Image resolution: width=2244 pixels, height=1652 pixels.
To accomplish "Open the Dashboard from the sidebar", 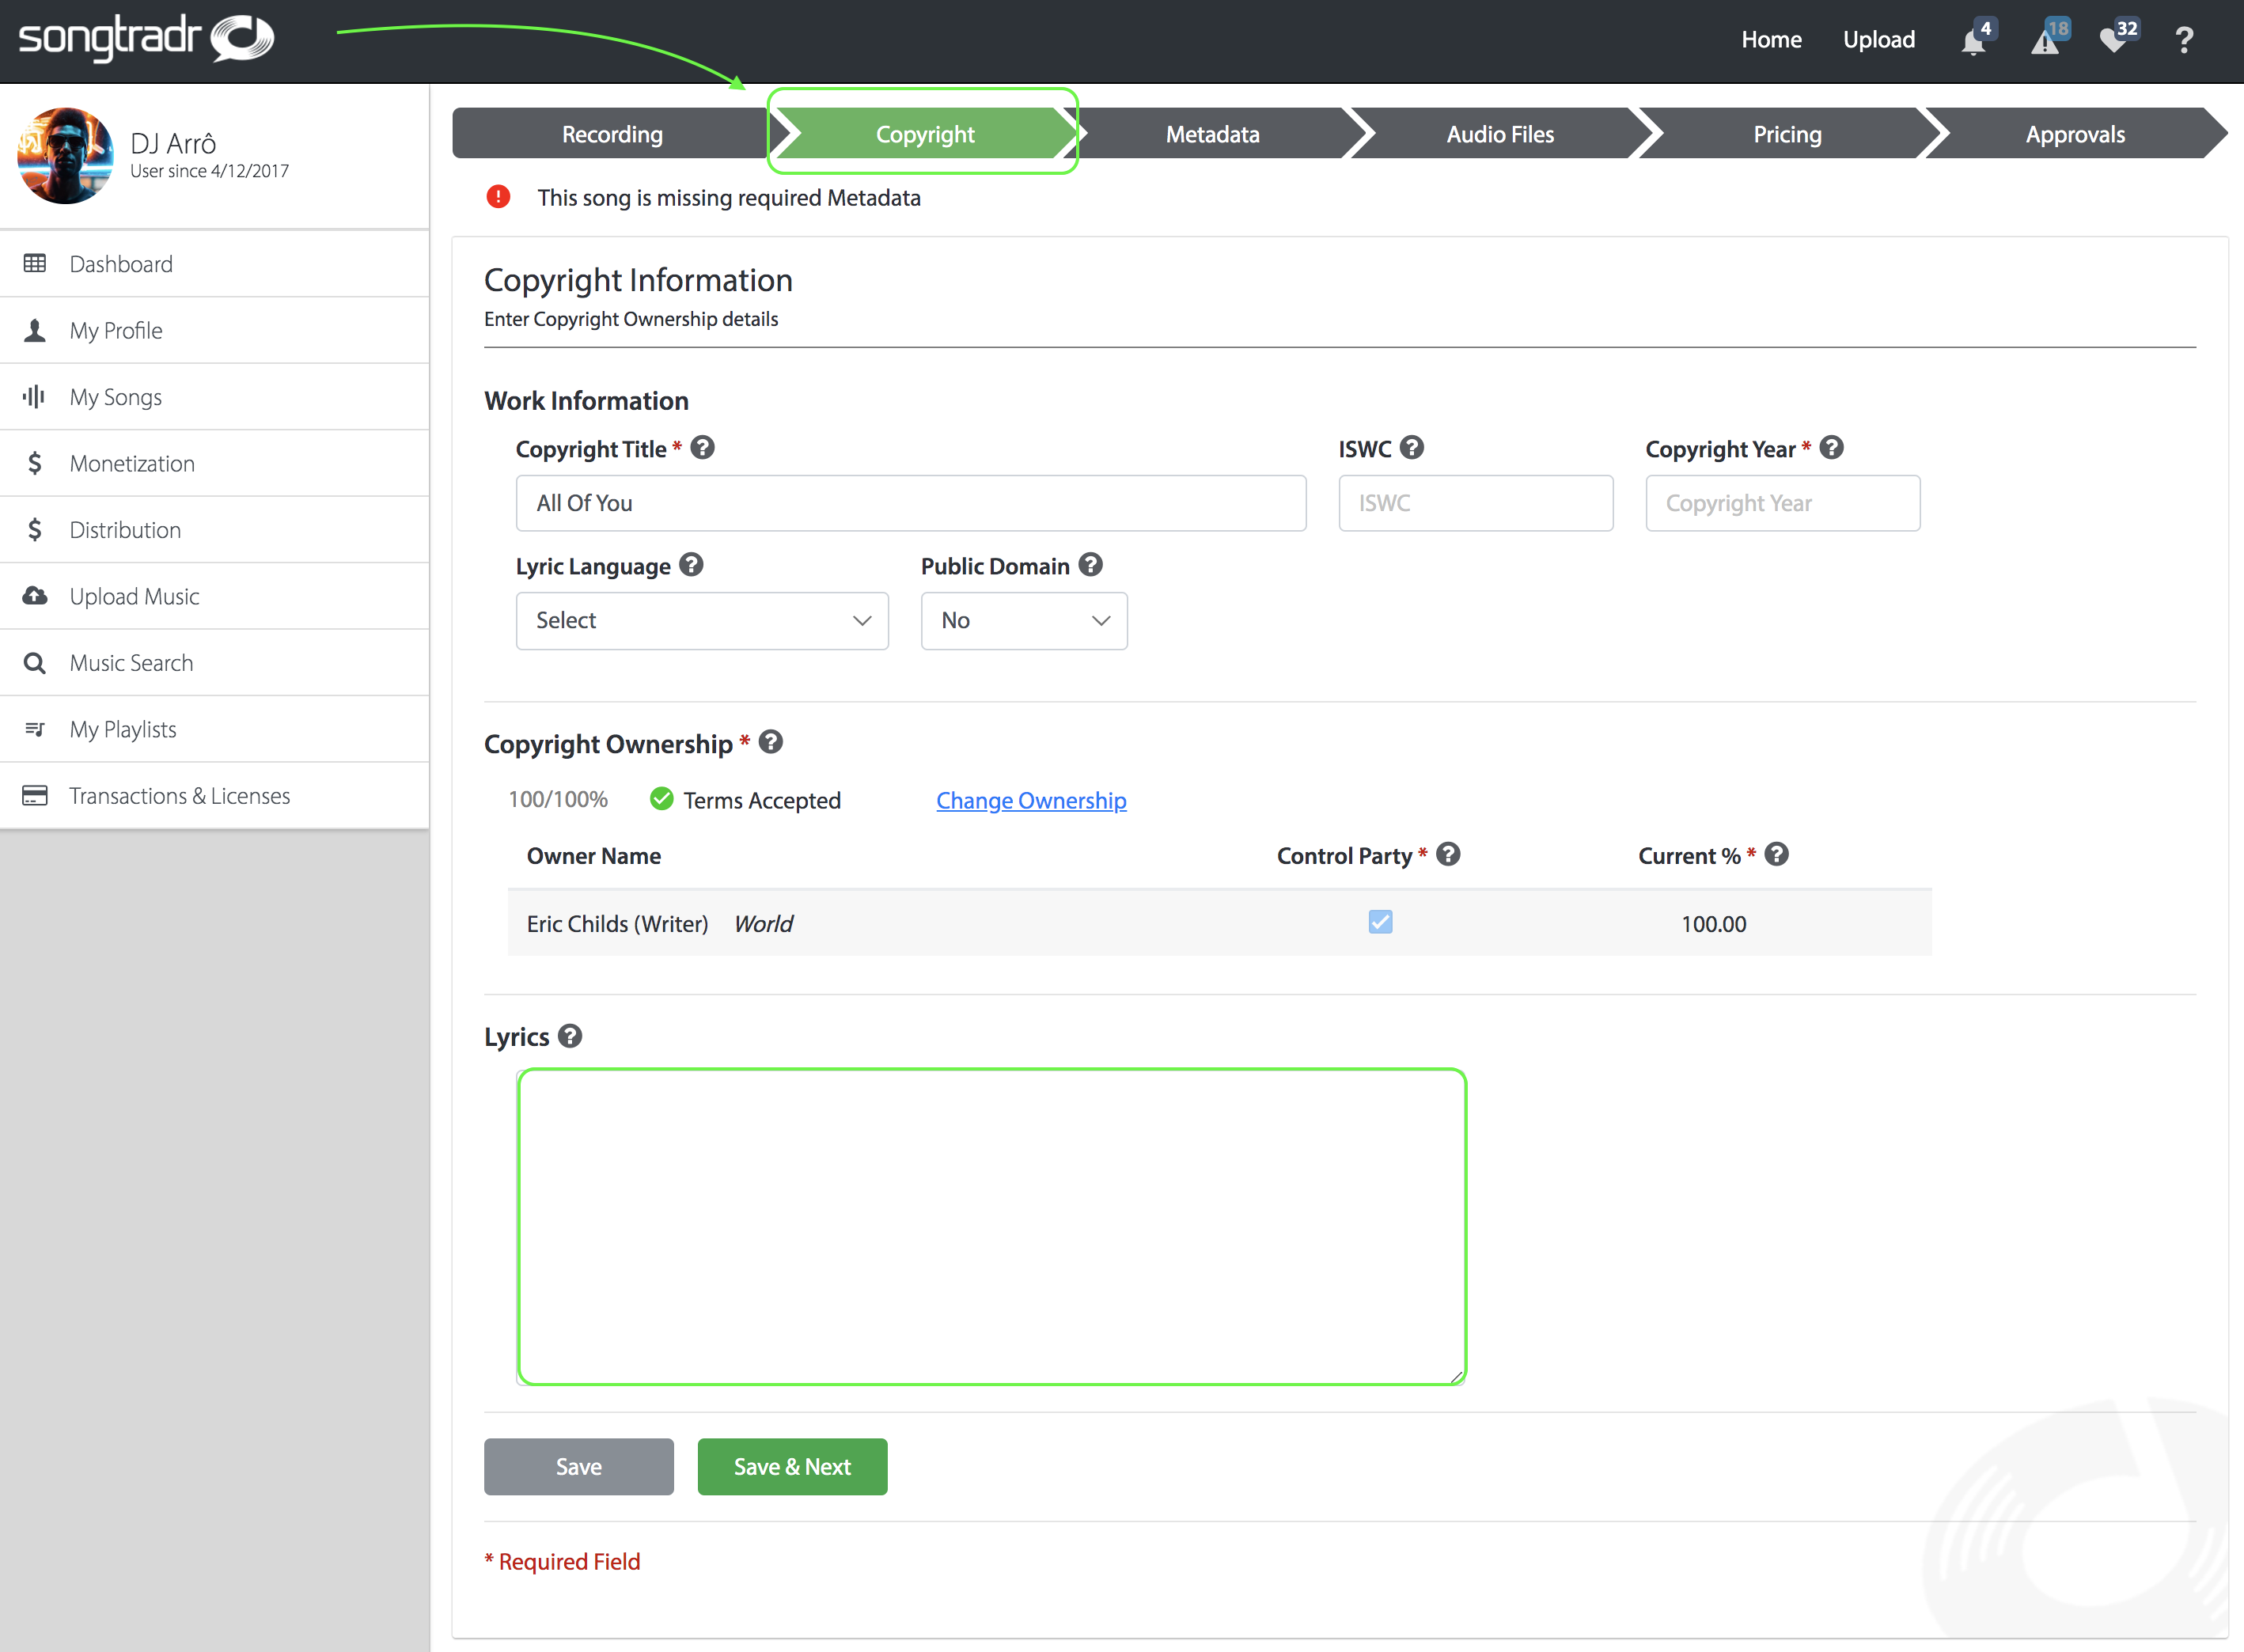I will 121,263.
